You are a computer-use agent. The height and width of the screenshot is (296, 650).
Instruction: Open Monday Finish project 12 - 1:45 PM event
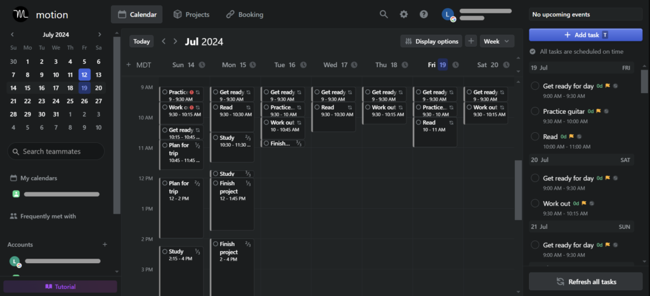coord(232,204)
